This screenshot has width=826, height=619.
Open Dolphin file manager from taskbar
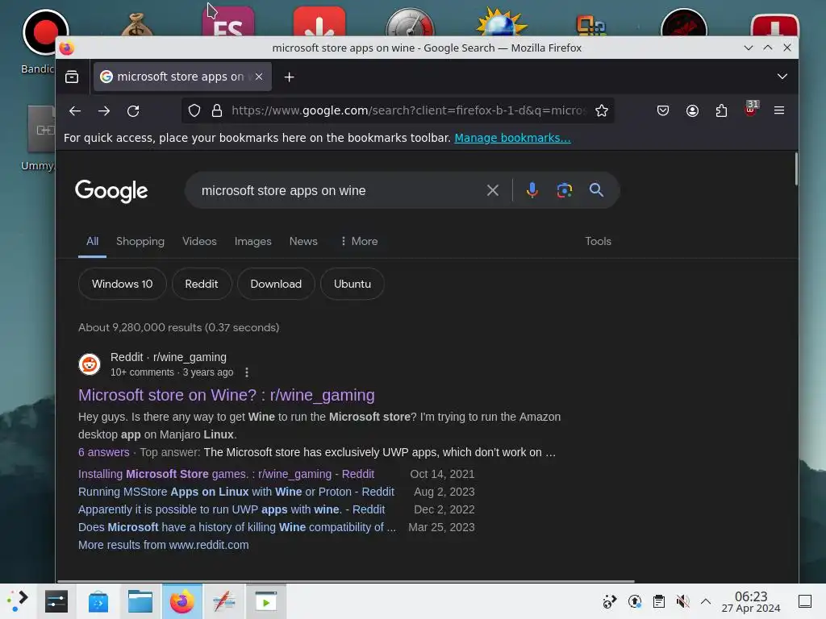click(x=140, y=601)
